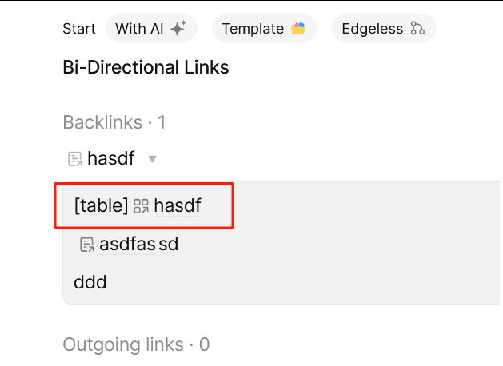
Task: Switch to Edgeless mode
Action: [x=383, y=29]
